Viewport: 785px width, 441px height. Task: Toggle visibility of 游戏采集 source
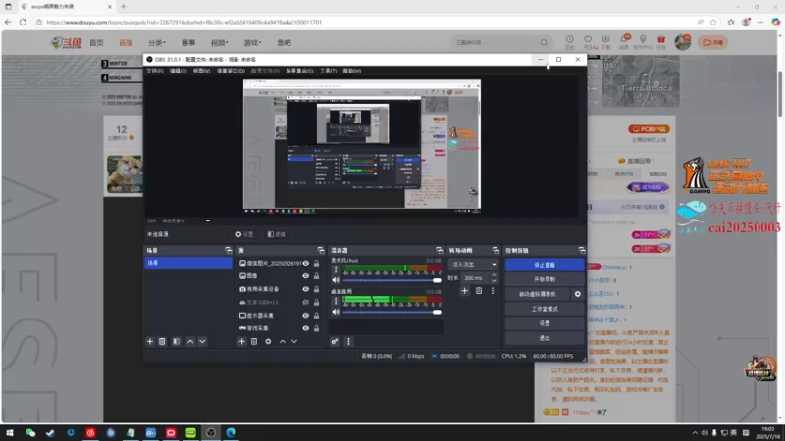(x=306, y=328)
